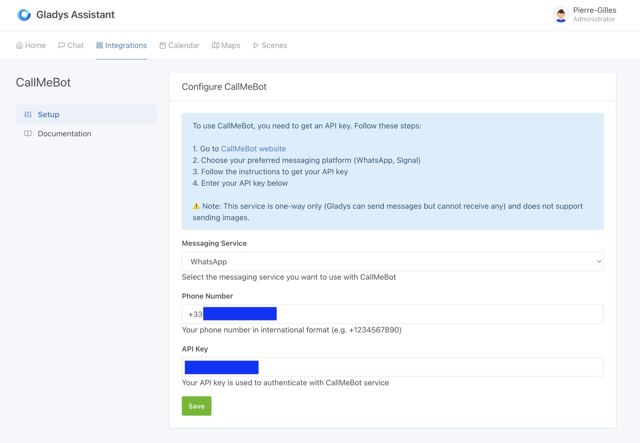Click the Maps icon in navigation

point(215,45)
